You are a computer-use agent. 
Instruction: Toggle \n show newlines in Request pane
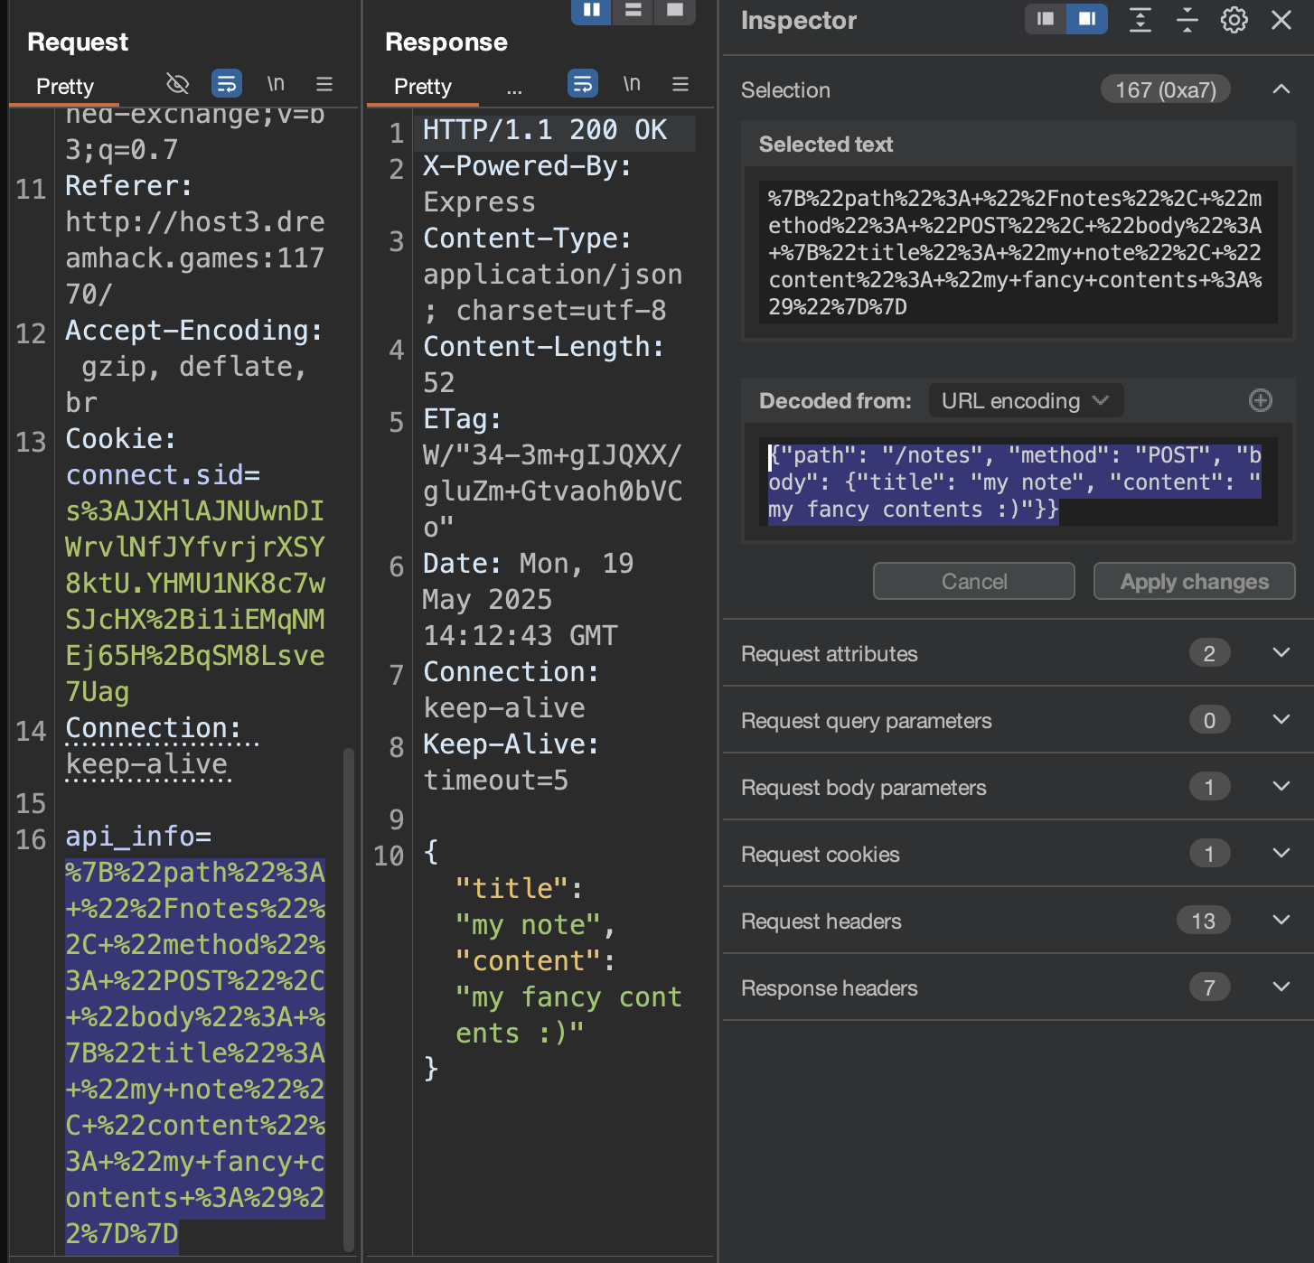tap(276, 84)
